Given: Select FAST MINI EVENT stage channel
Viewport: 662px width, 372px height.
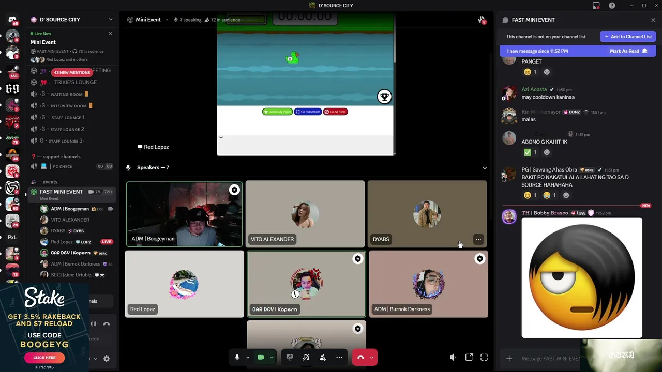Looking at the screenshot, I should (x=71, y=194).
